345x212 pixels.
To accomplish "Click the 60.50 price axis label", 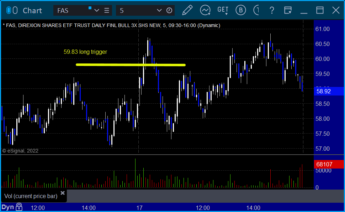I will [x=323, y=44].
